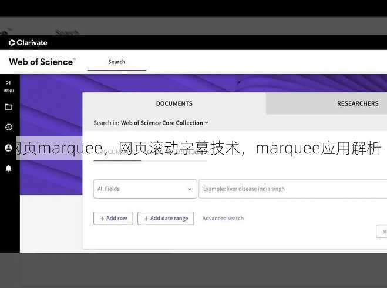Open search history clock icon

[x=8, y=127]
